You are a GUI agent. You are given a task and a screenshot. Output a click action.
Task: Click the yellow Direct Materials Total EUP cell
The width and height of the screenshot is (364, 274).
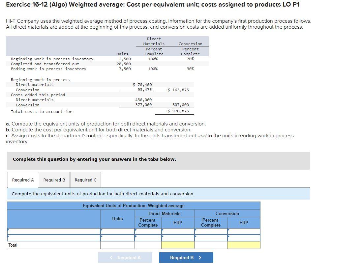point(178,245)
